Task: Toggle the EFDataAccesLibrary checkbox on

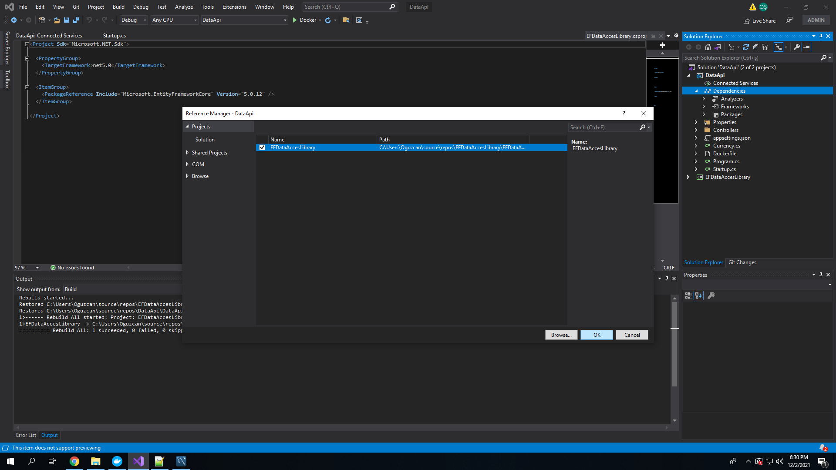Action: click(x=262, y=148)
